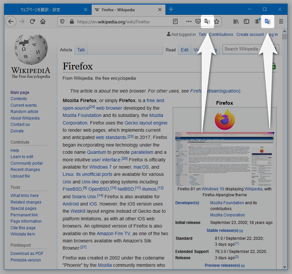292x274 pixels.
Task: Click the translate page icon in address bar
Action: pyautogui.click(x=207, y=22)
